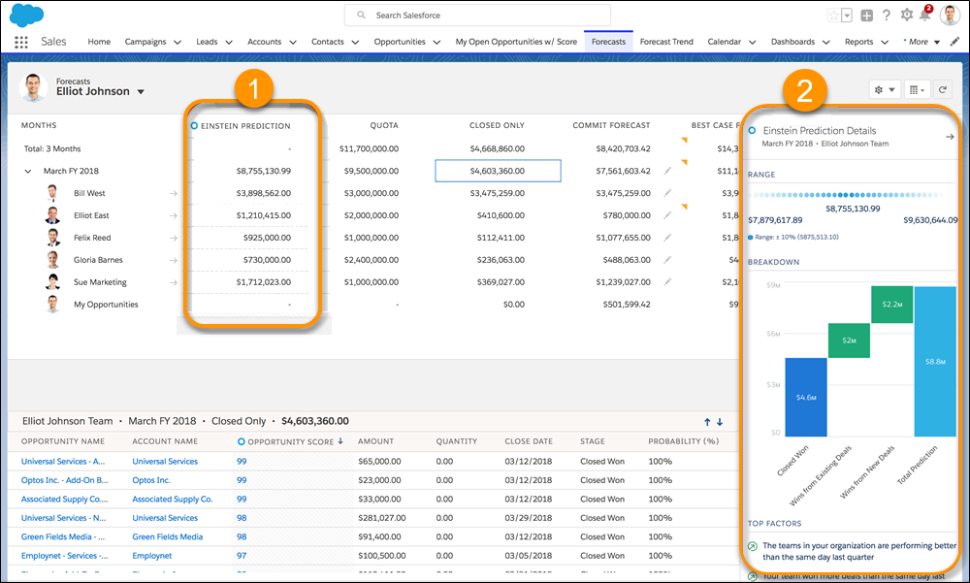Viewport: 970px width, 583px height.
Task: Sort by the Close Date column header
Action: (529, 442)
